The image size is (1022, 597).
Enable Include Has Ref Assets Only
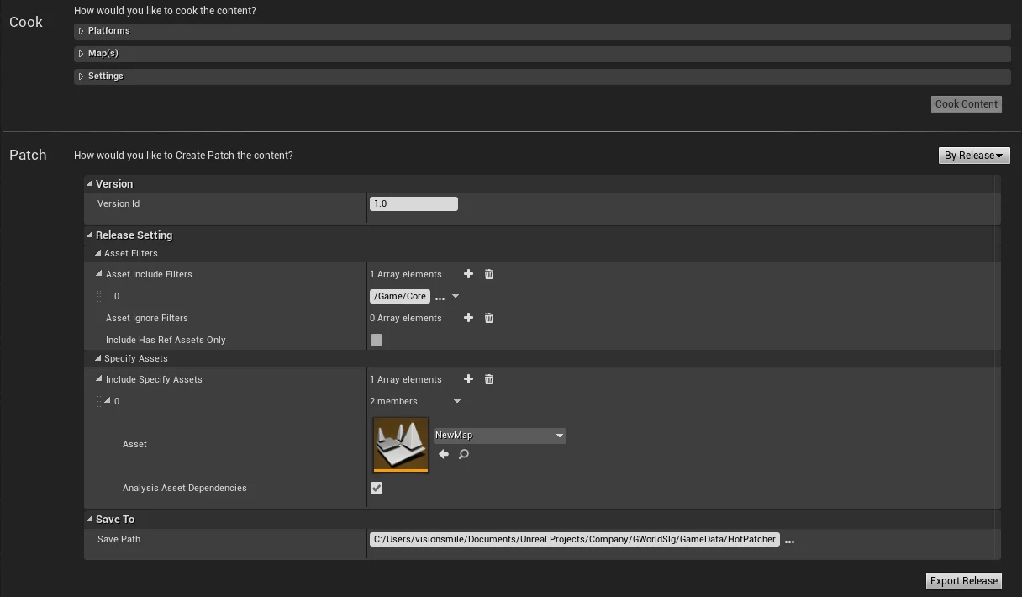click(377, 340)
